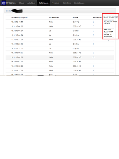Open the backup from 17.12.16 23:54
Screen dimensions: 119x159
click(x=17, y=39)
